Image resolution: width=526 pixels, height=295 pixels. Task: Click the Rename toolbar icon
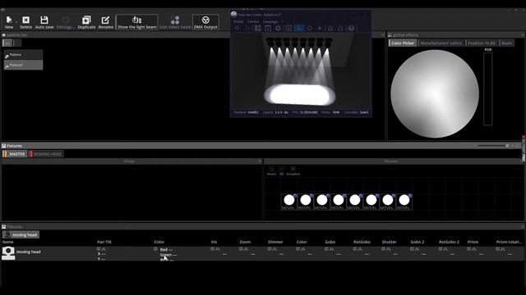click(x=106, y=22)
